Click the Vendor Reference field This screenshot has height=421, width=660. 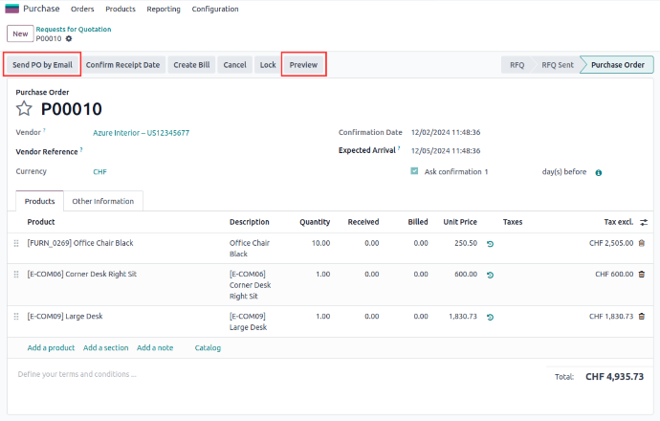click(210, 151)
